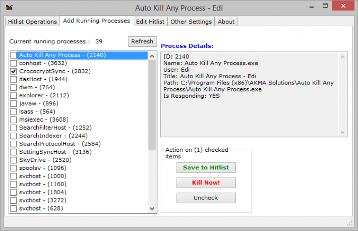The width and height of the screenshot is (358, 231).
Task: Click the Save to Hitlist button
Action: pyautogui.click(x=206, y=168)
